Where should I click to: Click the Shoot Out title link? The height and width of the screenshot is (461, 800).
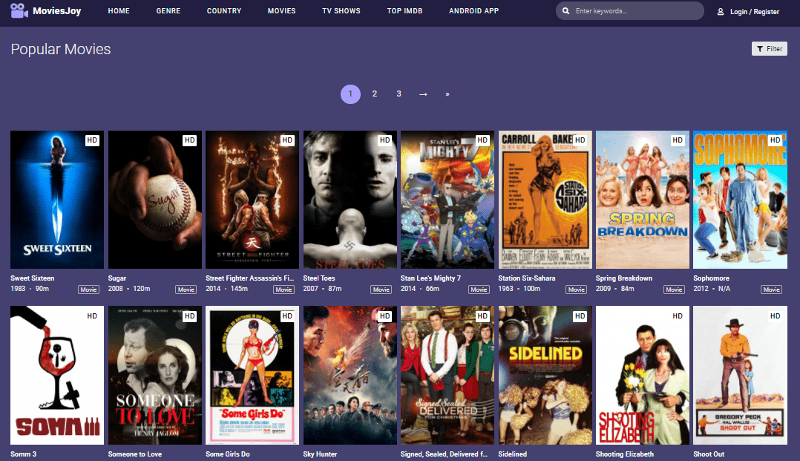[x=709, y=454]
